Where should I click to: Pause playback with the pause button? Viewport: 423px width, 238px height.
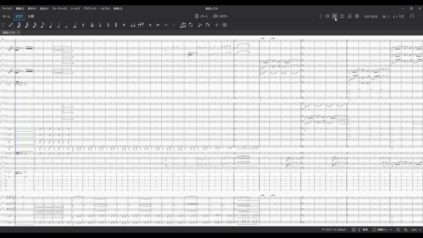pyautogui.click(x=334, y=16)
